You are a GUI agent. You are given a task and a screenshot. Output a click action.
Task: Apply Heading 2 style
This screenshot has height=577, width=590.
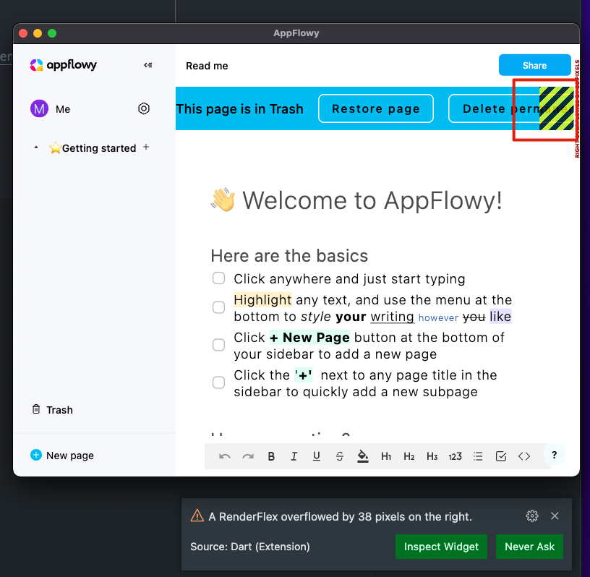(x=409, y=456)
